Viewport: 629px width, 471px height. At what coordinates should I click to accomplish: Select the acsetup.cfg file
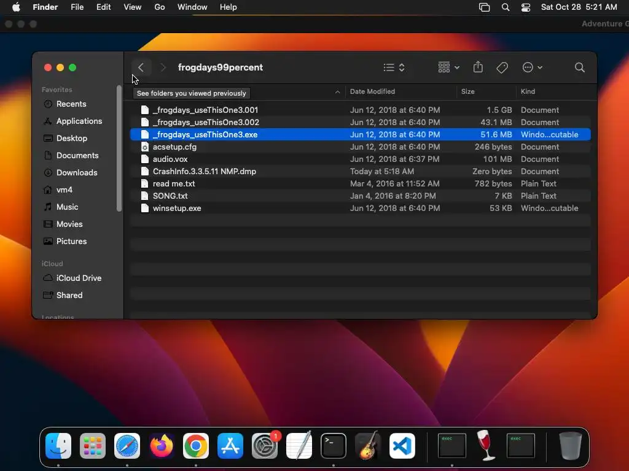(360, 147)
